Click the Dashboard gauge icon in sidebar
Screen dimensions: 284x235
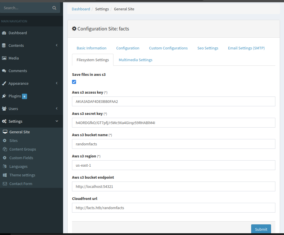click(4, 33)
